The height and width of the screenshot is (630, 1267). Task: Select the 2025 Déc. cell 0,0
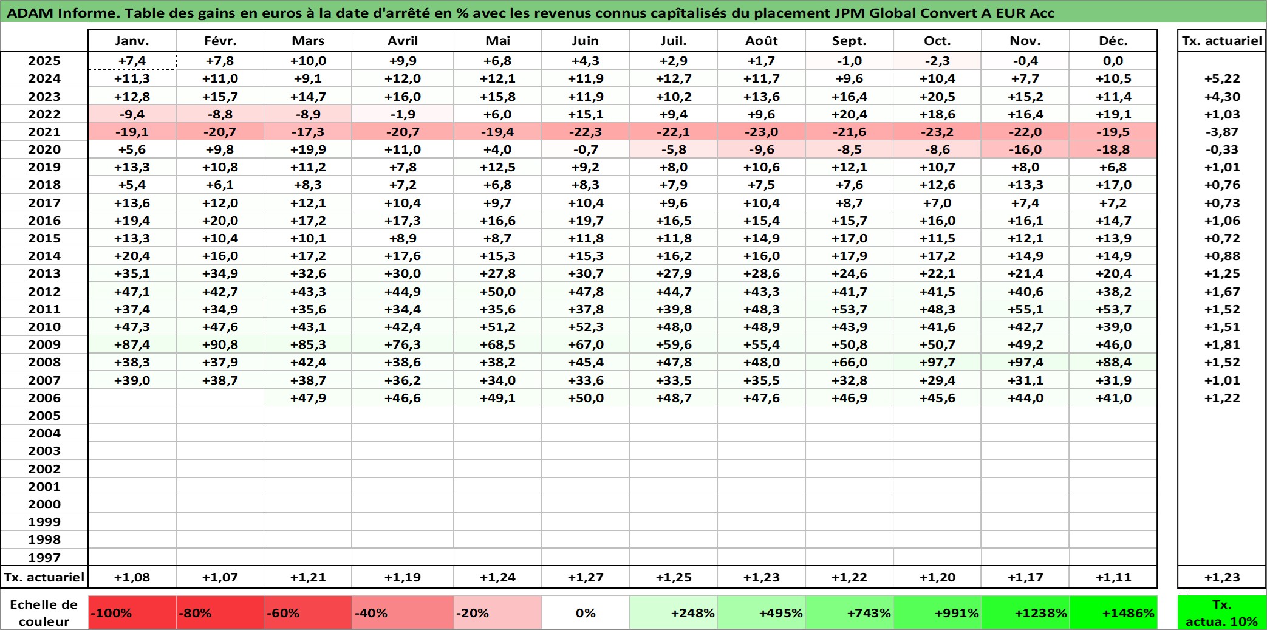1113,61
